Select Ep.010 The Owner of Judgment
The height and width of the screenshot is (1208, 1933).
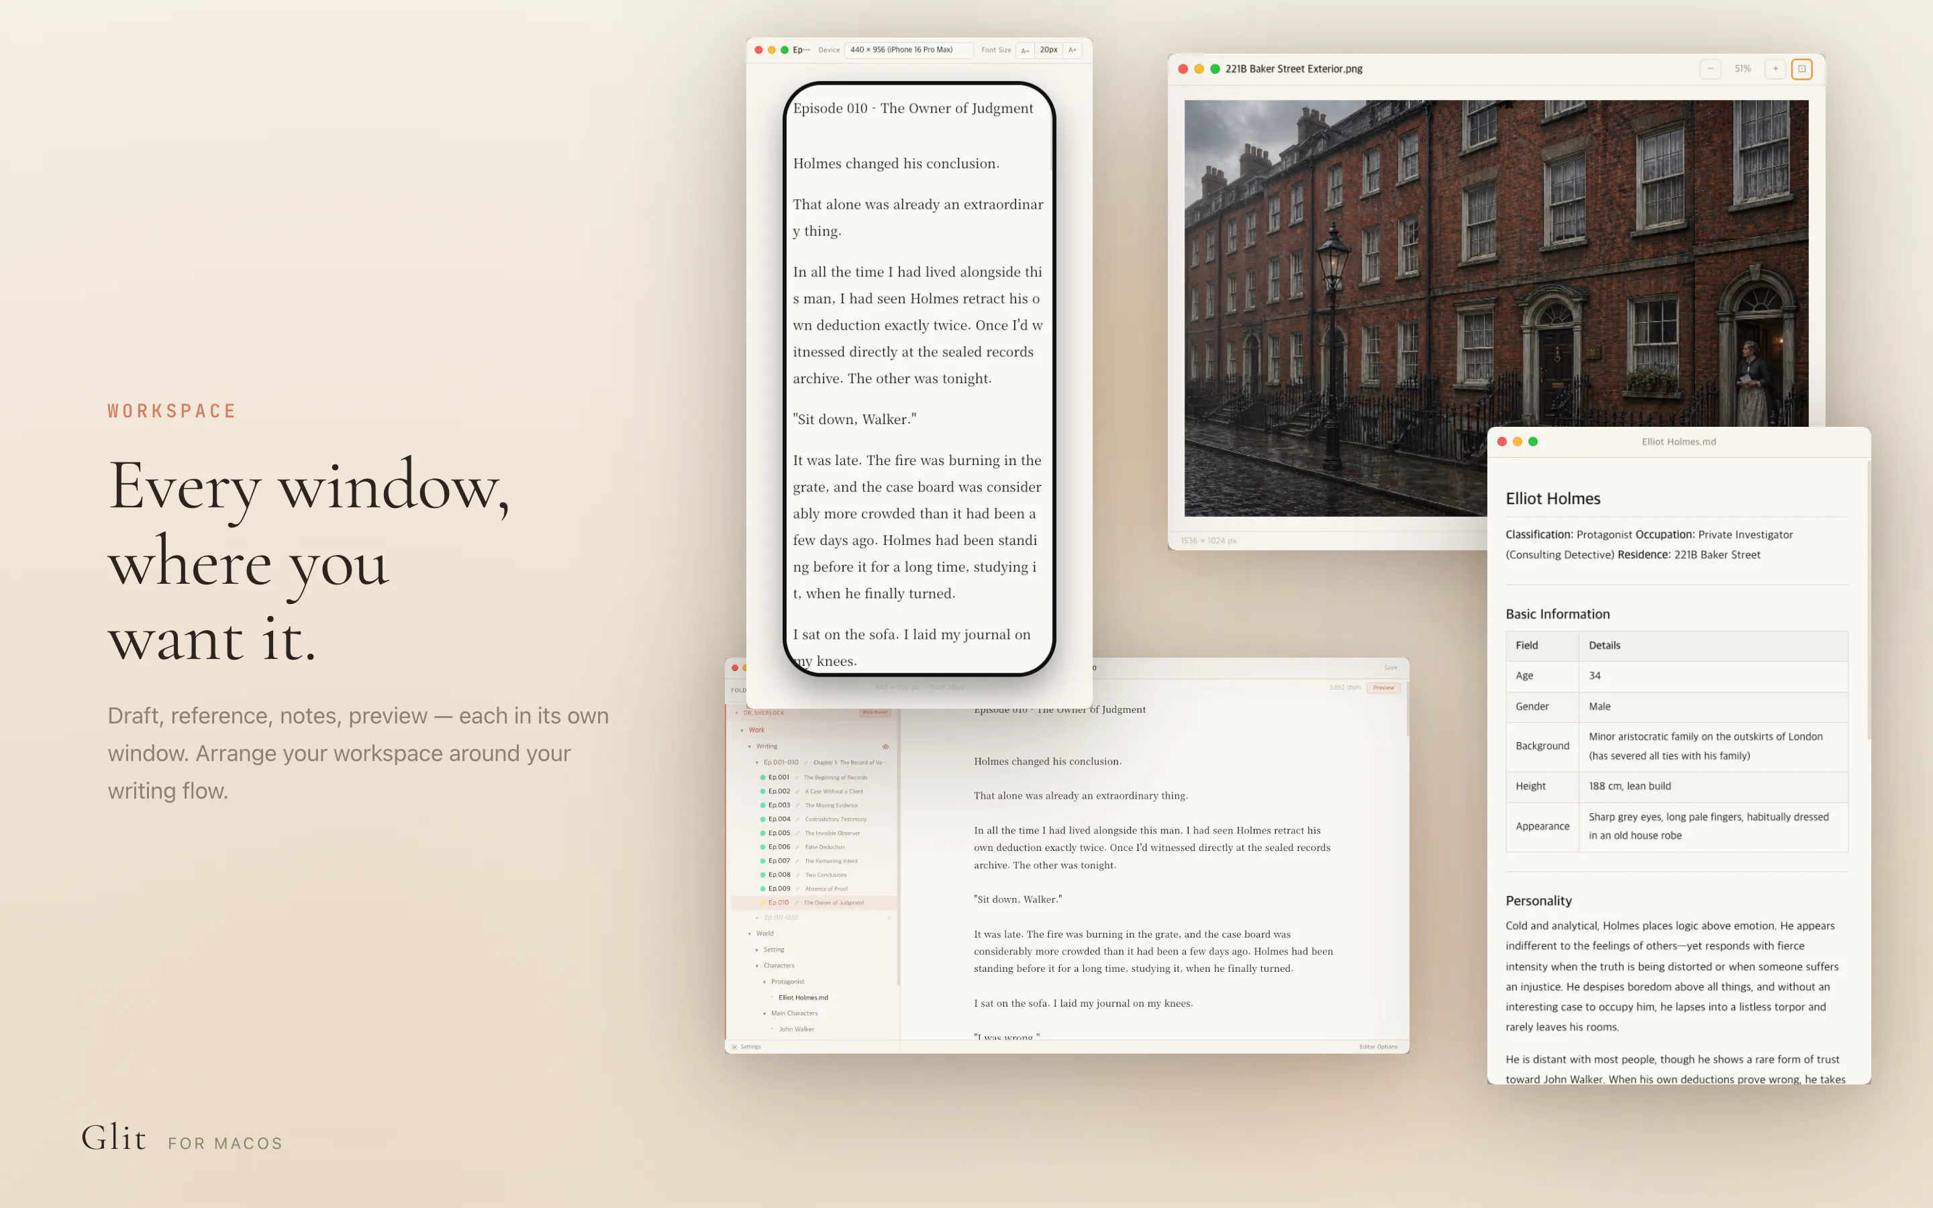point(814,903)
